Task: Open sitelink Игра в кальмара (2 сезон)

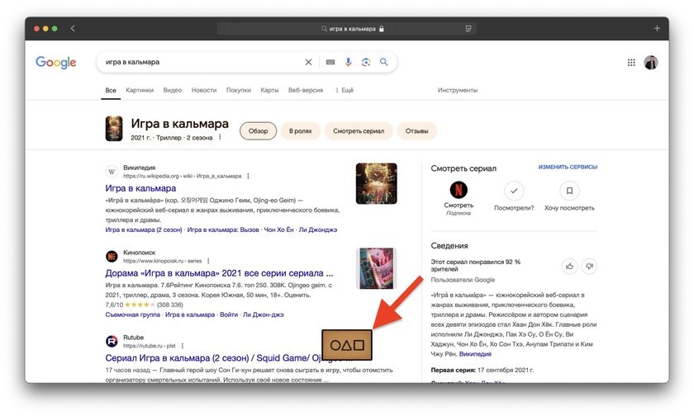Action: pos(144,230)
